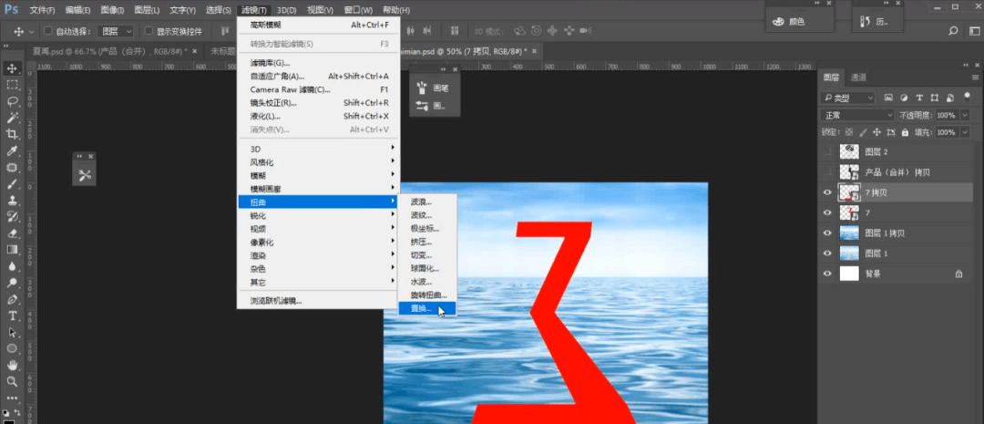Hide the 图层 1 拷贝 layer
This screenshot has height=424, width=984.
pos(827,233)
